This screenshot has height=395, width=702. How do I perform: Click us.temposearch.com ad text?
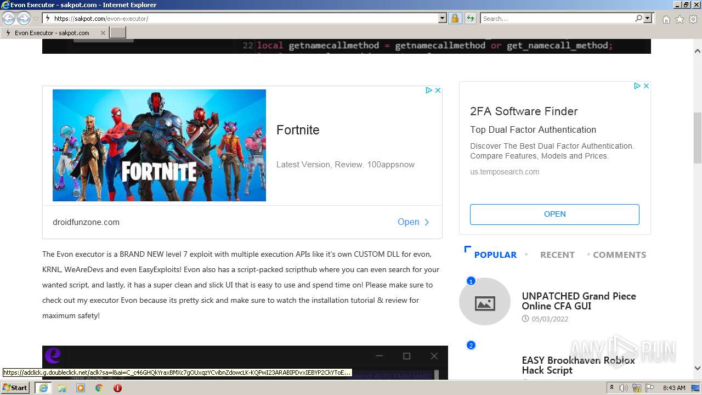(x=505, y=172)
